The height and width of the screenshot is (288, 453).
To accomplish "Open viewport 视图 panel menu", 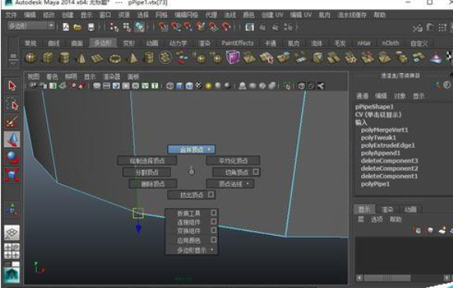I will click(x=33, y=76).
